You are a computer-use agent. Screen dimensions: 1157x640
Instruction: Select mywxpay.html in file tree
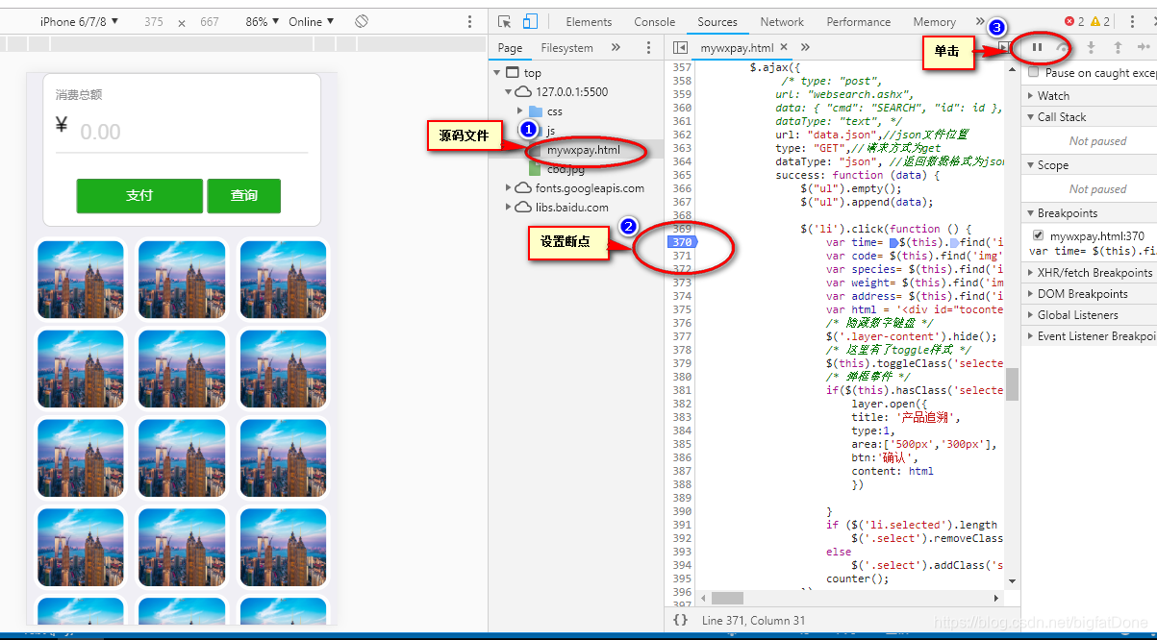click(583, 150)
